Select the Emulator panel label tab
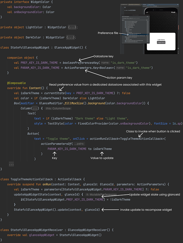183x243 pixels. [145, 4]
